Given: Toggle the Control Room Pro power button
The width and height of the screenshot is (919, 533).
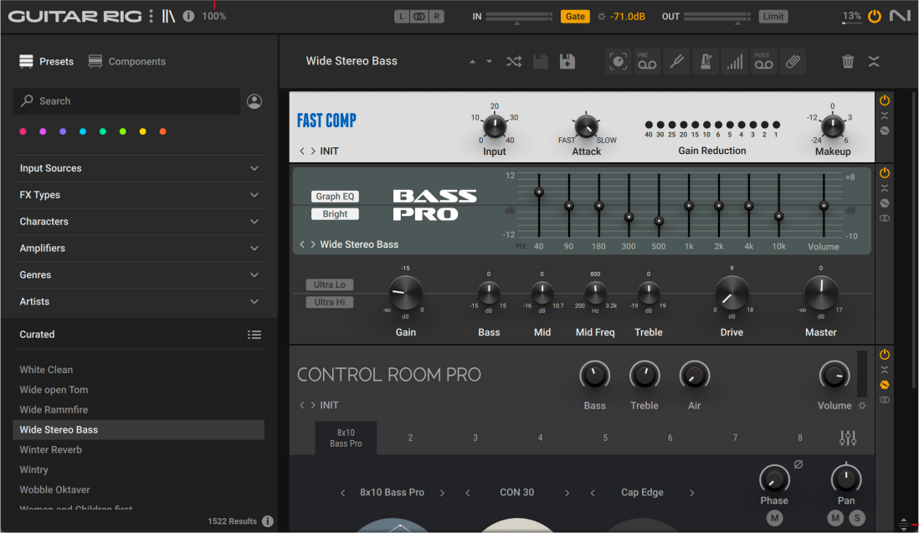Looking at the screenshot, I should (885, 355).
